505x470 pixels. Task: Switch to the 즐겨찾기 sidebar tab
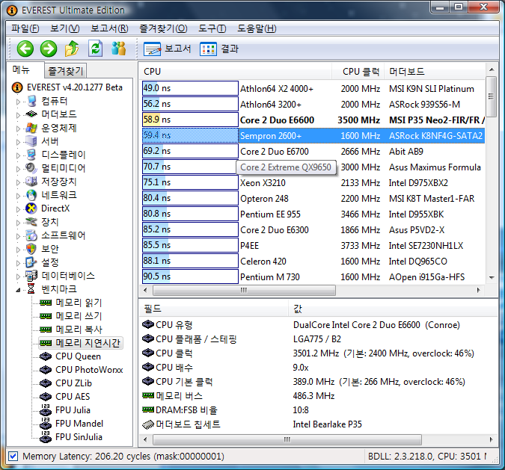pos(65,70)
